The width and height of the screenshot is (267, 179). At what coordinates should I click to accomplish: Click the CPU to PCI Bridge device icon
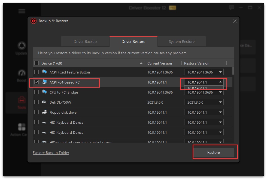click(44, 92)
